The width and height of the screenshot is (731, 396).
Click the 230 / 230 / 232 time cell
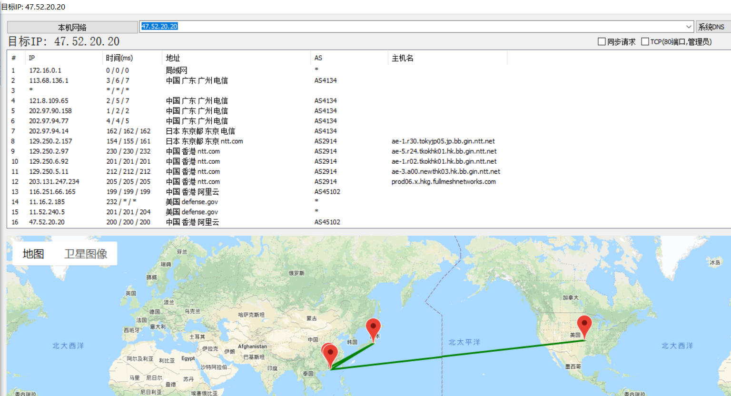[128, 151]
